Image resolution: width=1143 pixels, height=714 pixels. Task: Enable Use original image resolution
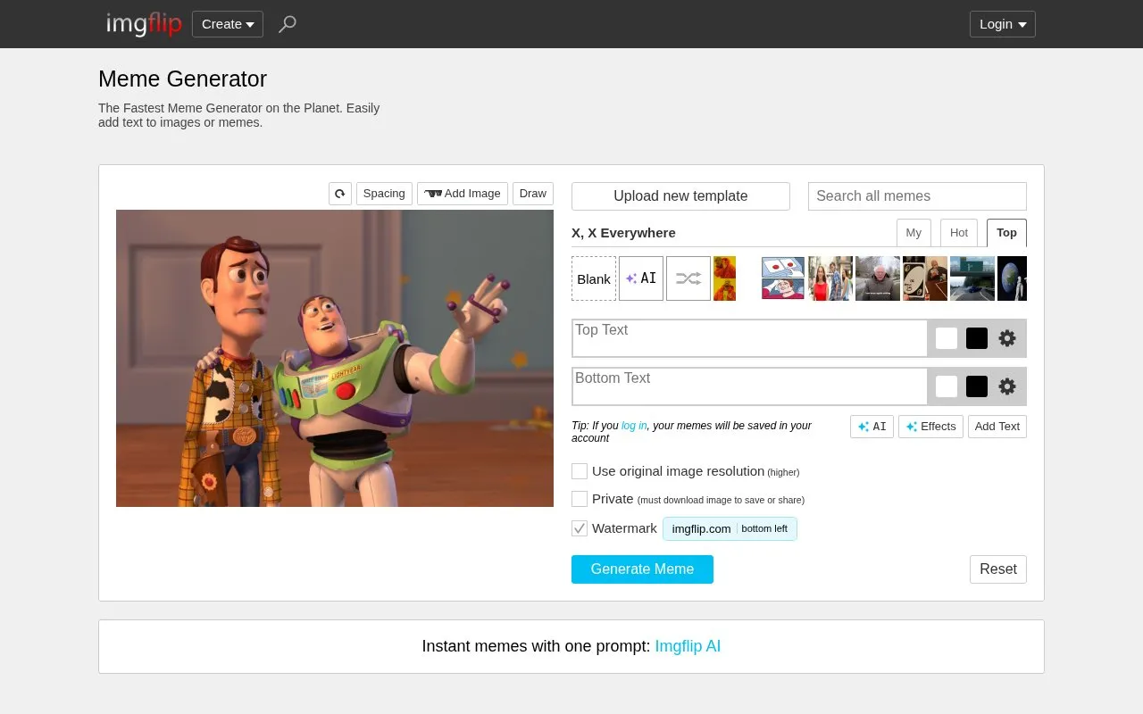580,471
